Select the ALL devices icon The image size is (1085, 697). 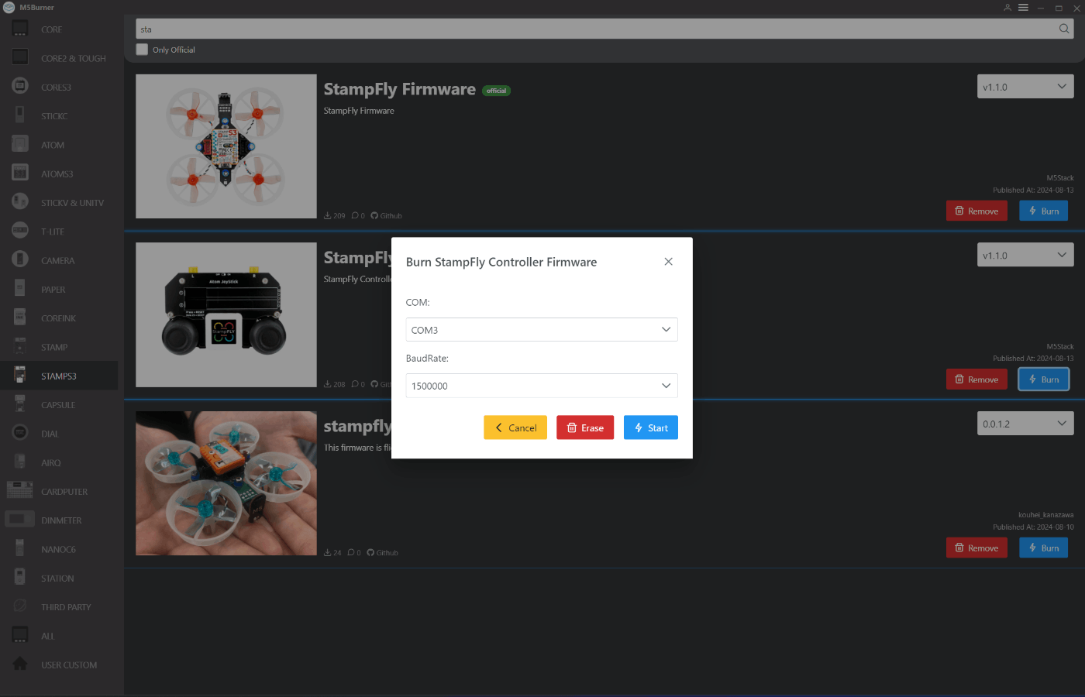click(x=20, y=635)
